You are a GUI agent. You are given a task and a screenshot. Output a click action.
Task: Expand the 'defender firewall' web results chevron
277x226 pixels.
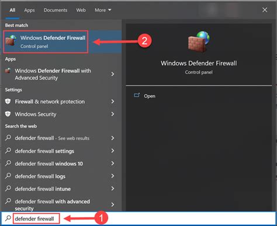click(113, 138)
